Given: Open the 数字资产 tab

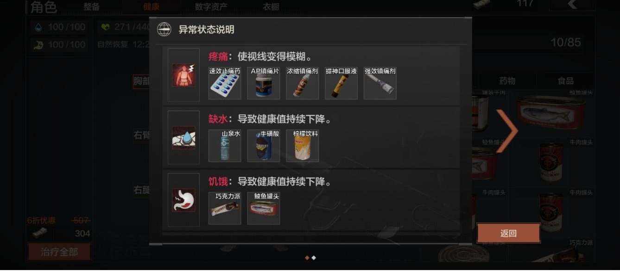Looking at the screenshot, I should [211, 6].
